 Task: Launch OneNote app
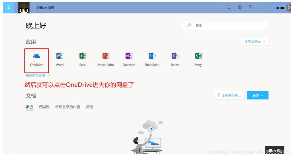129,59
